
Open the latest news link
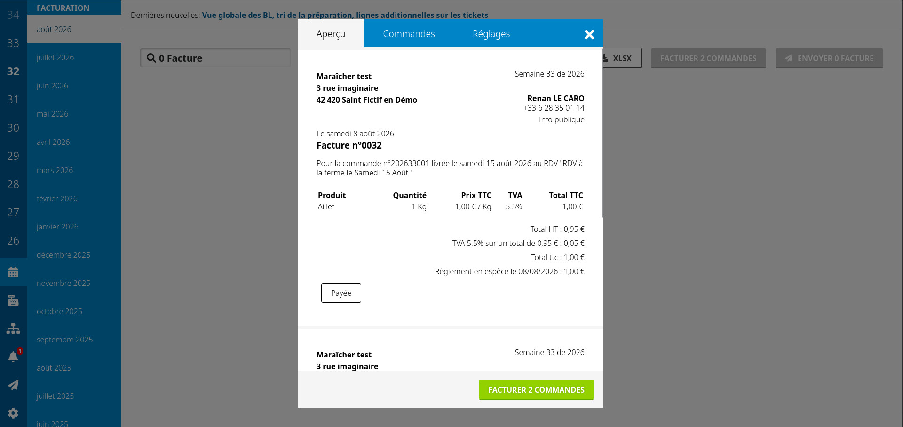345,15
